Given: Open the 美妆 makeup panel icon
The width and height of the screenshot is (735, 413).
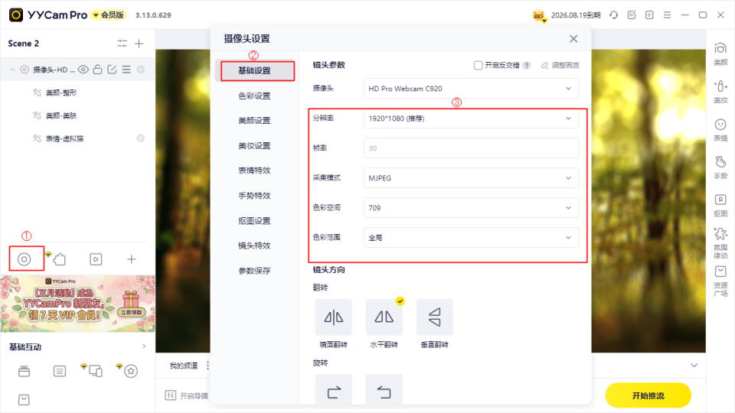Looking at the screenshot, I should coord(720,91).
